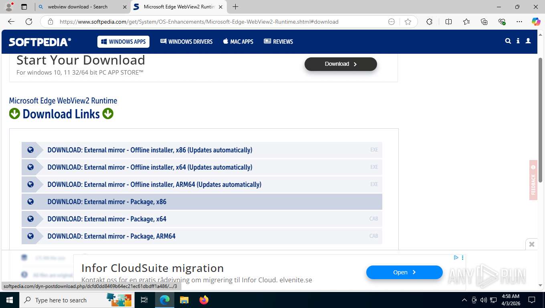Download Package x64 external mirror
The image size is (545, 308).
[202, 219]
